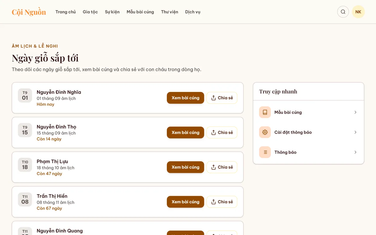The image size is (376, 235).
Task: View prayer text for Nguyễn Đình Thọ
Action: [185, 132]
